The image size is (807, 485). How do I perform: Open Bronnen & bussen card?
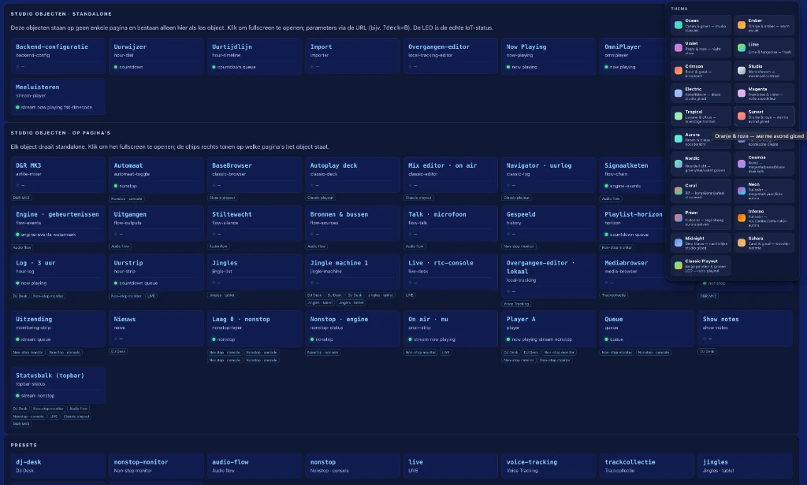tap(352, 224)
